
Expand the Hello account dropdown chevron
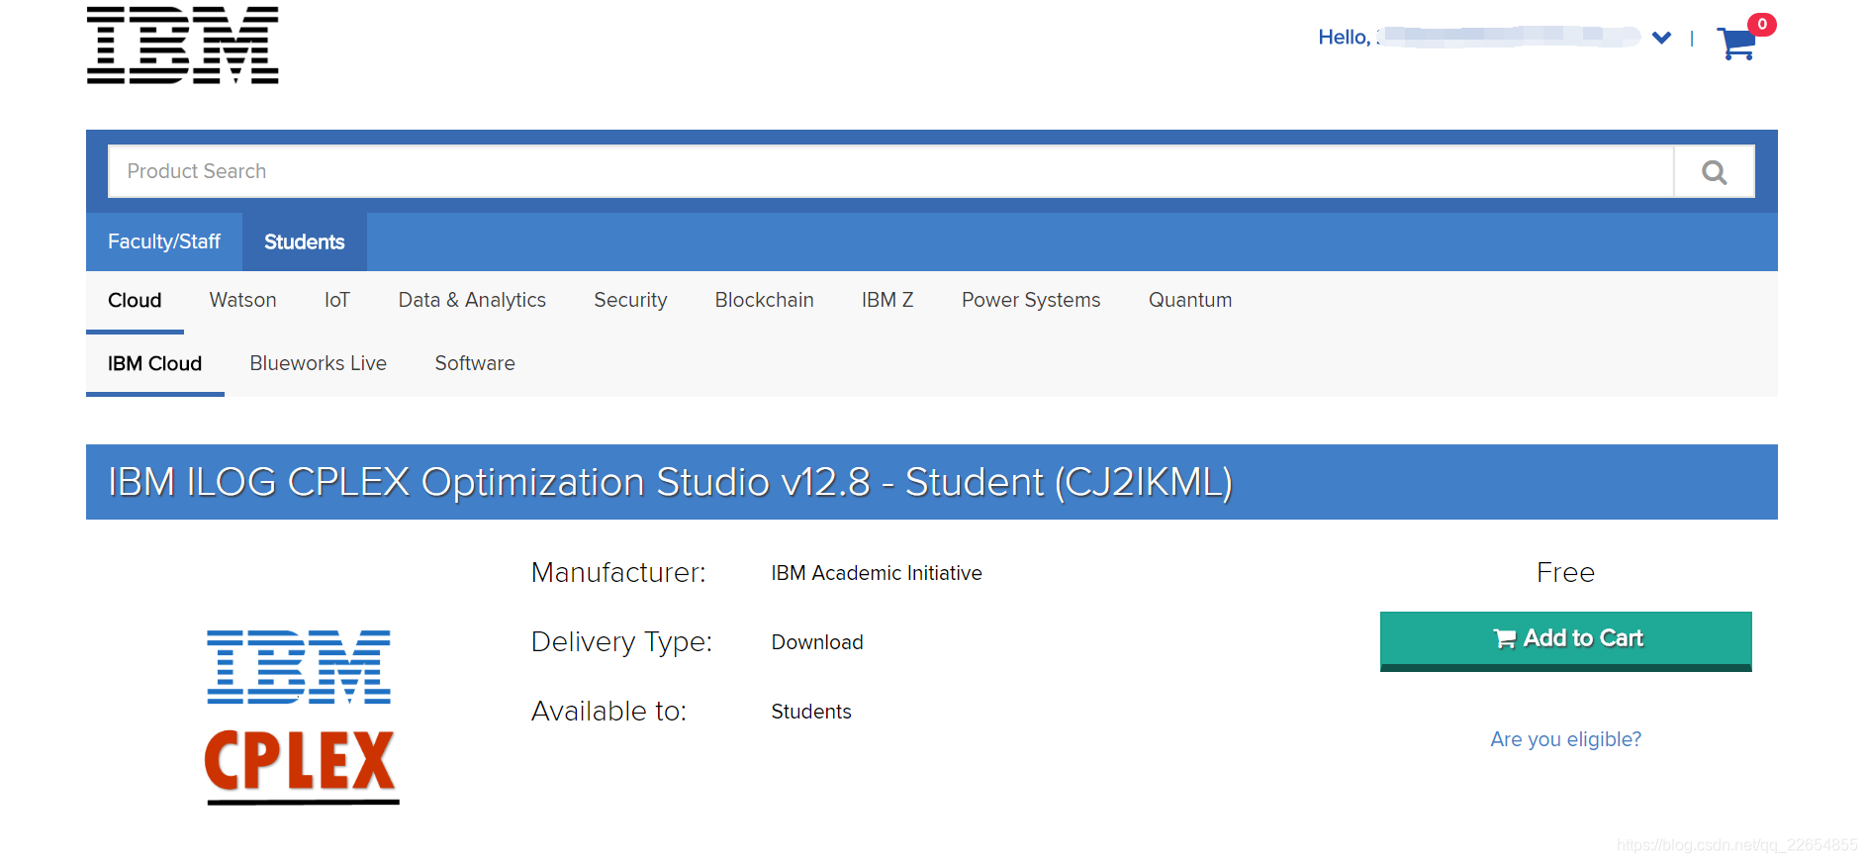[x=1661, y=38]
